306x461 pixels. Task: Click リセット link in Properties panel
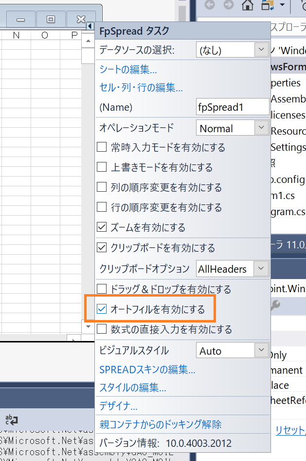point(290,430)
